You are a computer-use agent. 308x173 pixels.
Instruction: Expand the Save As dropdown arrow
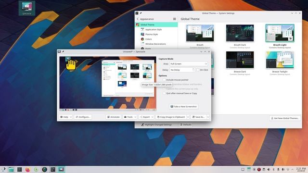(x=208, y=117)
